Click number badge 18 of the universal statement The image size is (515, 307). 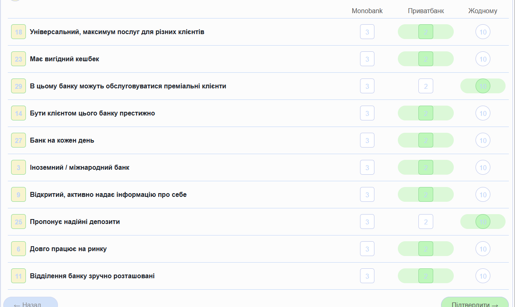coord(18,32)
